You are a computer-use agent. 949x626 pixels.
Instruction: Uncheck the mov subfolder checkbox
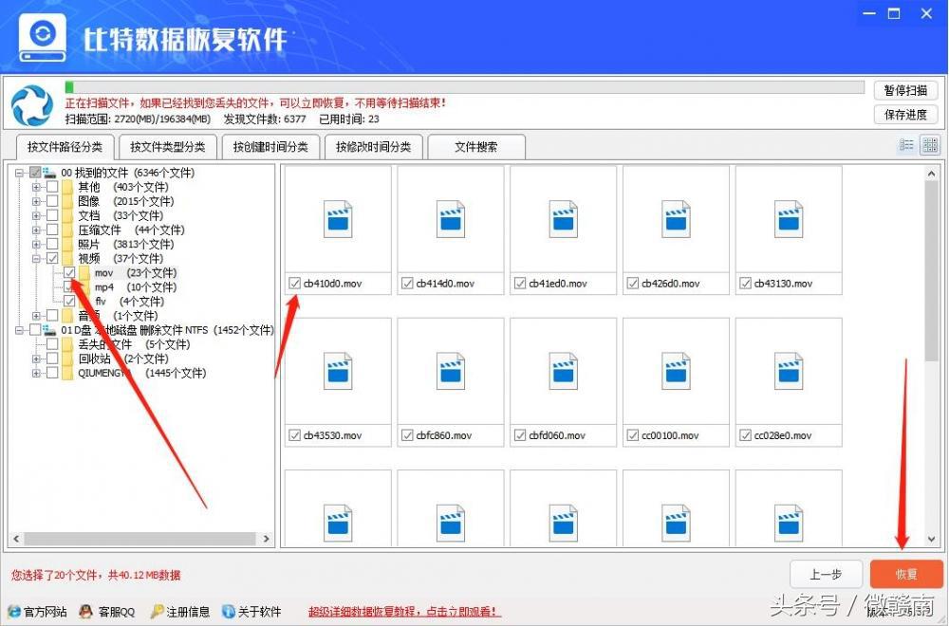tap(71, 272)
